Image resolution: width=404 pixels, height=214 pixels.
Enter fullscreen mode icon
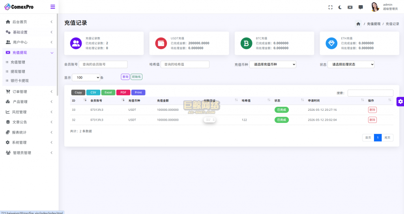coord(330,7)
